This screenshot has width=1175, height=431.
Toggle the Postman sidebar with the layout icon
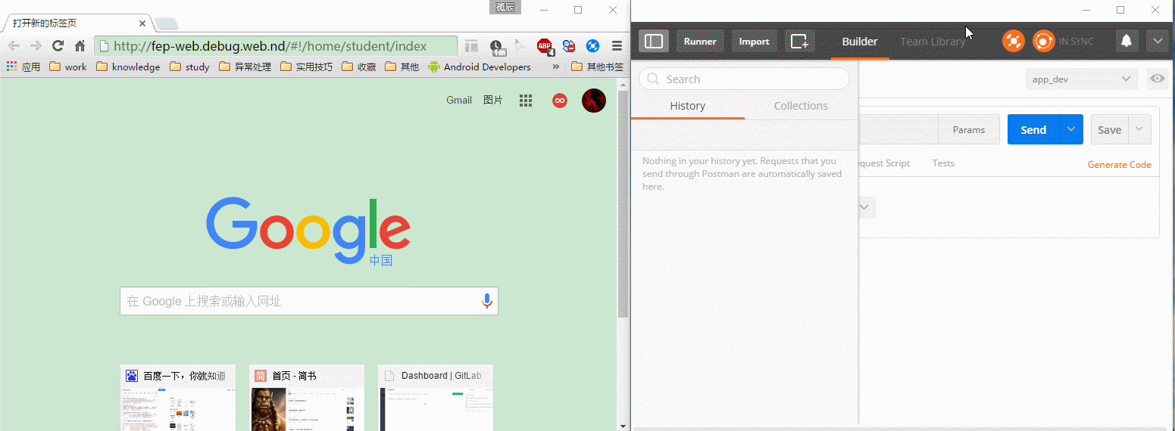[x=654, y=42]
